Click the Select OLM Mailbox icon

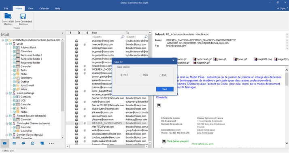8,16
